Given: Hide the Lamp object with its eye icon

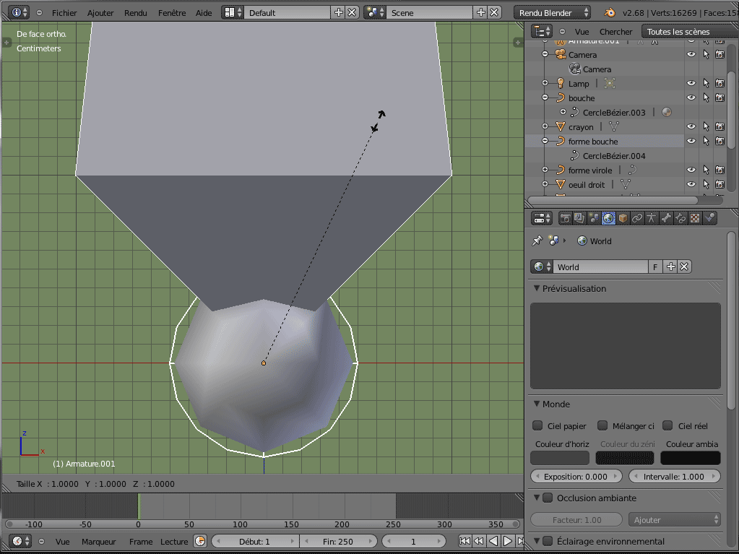Looking at the screenshot, I should coord(691,83).
